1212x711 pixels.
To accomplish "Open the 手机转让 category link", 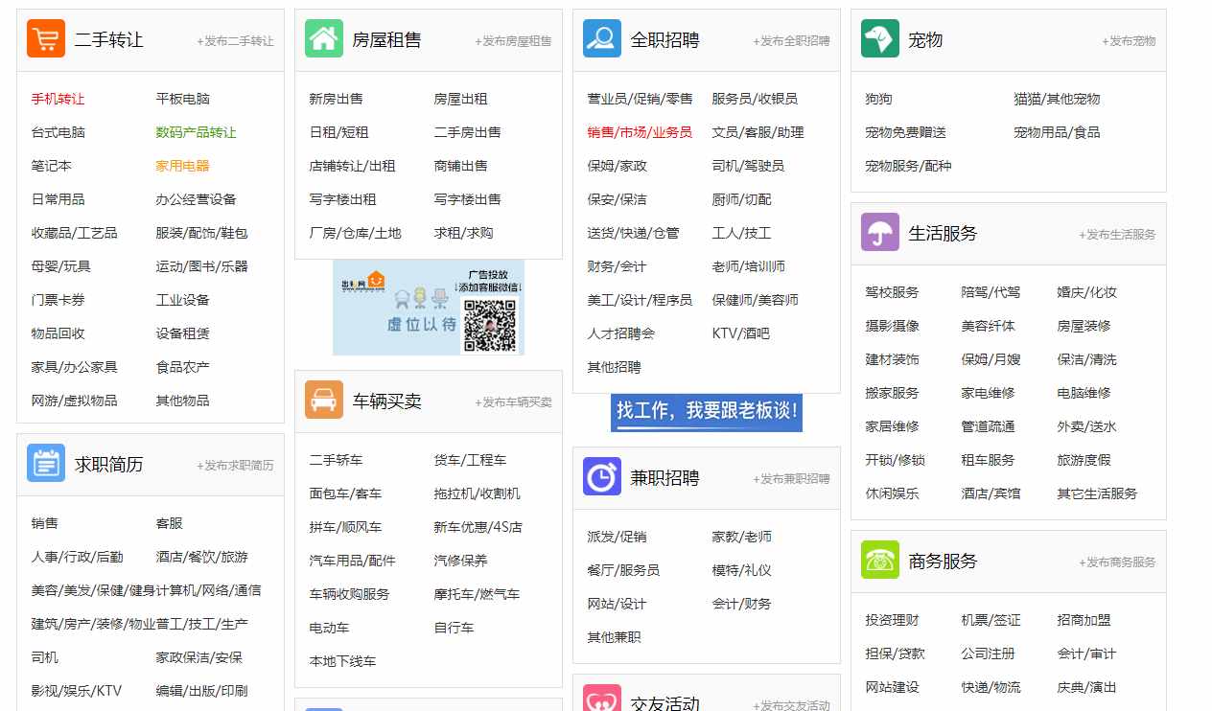I will [58, 99].
